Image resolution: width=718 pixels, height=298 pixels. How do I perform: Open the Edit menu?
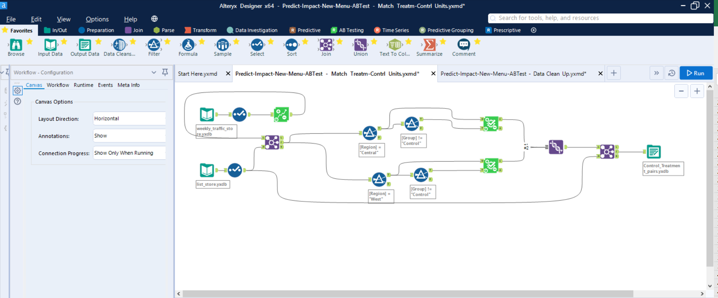click(x=36, y=19)
